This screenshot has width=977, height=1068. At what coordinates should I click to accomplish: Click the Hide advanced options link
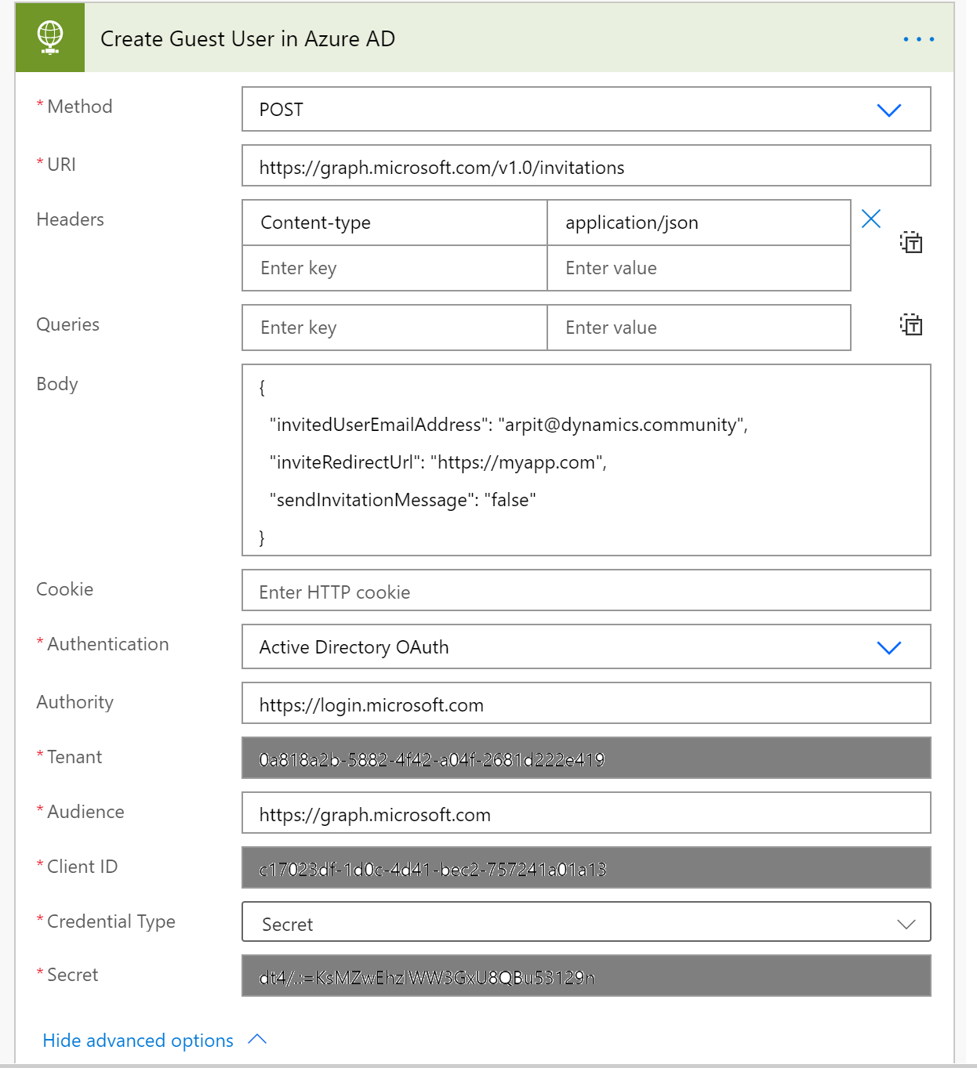click(x=138, y=1040)
